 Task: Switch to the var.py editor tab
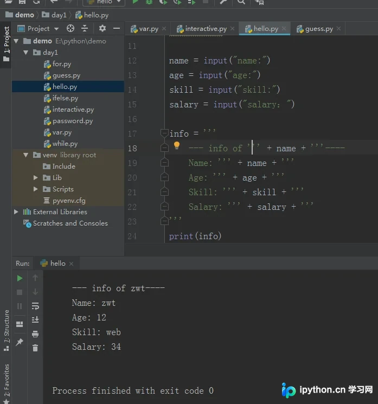149,29
